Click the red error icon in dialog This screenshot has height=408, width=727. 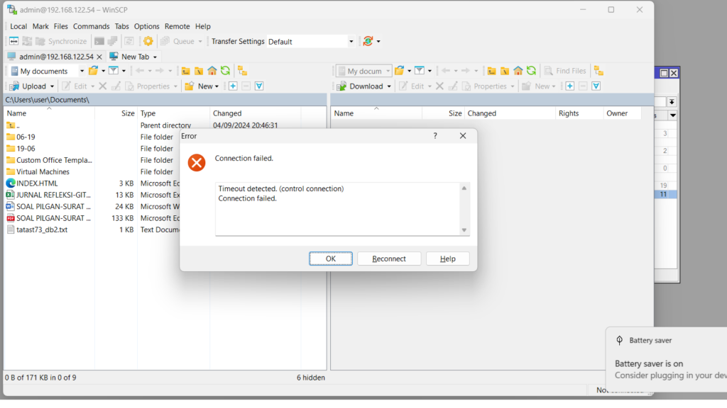pyautogui.click(x=197, y=163)
